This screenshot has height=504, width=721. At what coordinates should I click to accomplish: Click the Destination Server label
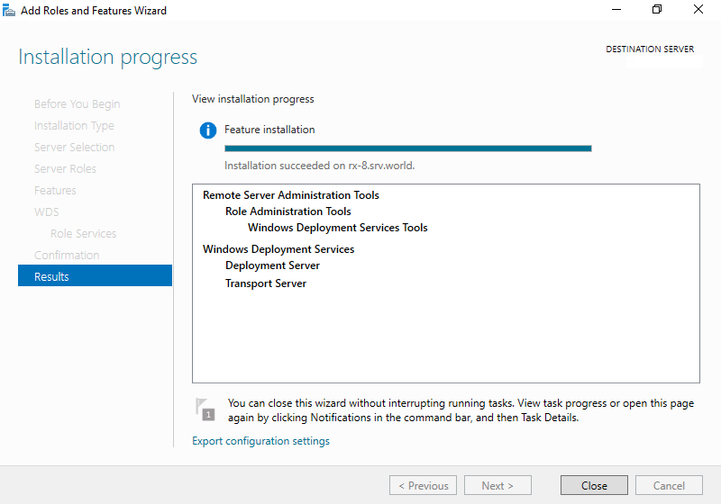click(650, 49)
